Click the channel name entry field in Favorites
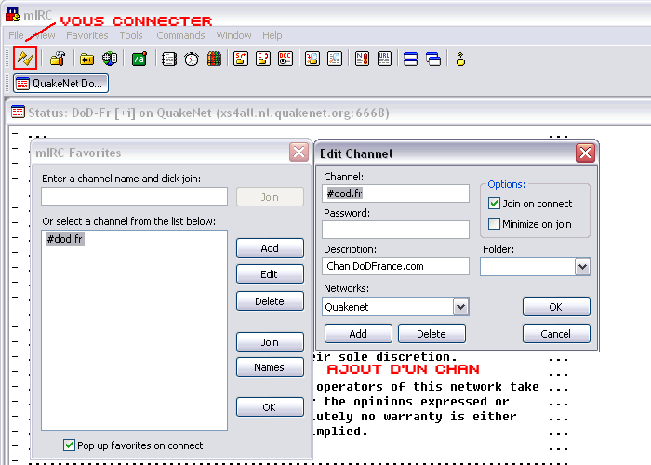This screenshot has height=465, width=651. [134, 196]
